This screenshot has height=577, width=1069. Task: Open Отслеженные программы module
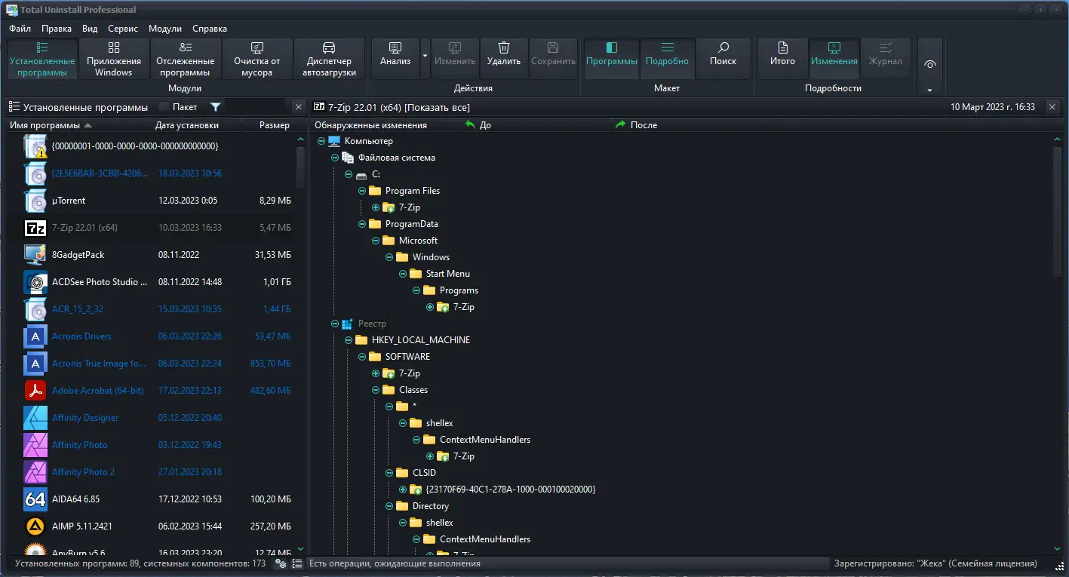pos(185,59)
